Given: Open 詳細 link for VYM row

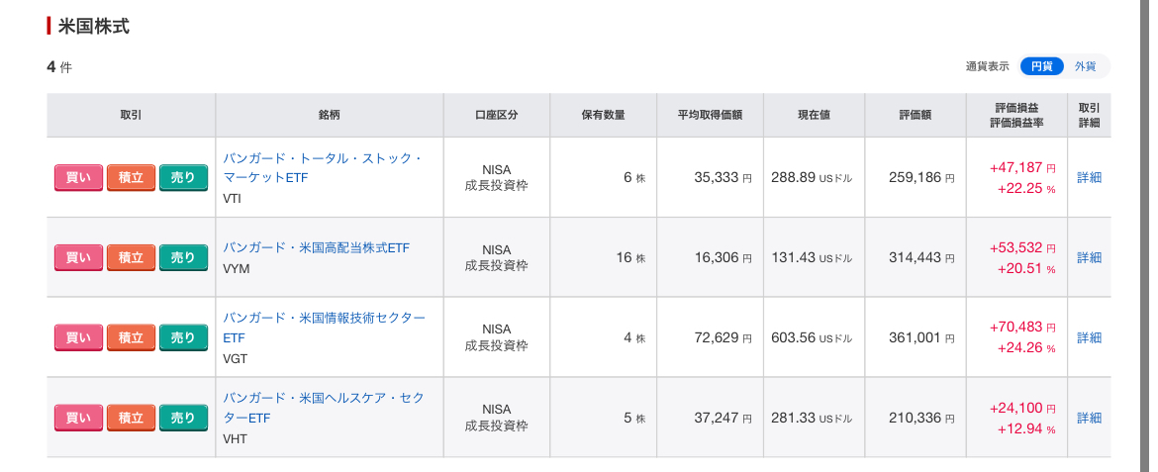Looking at the screenshot, I should [1089, 258].
